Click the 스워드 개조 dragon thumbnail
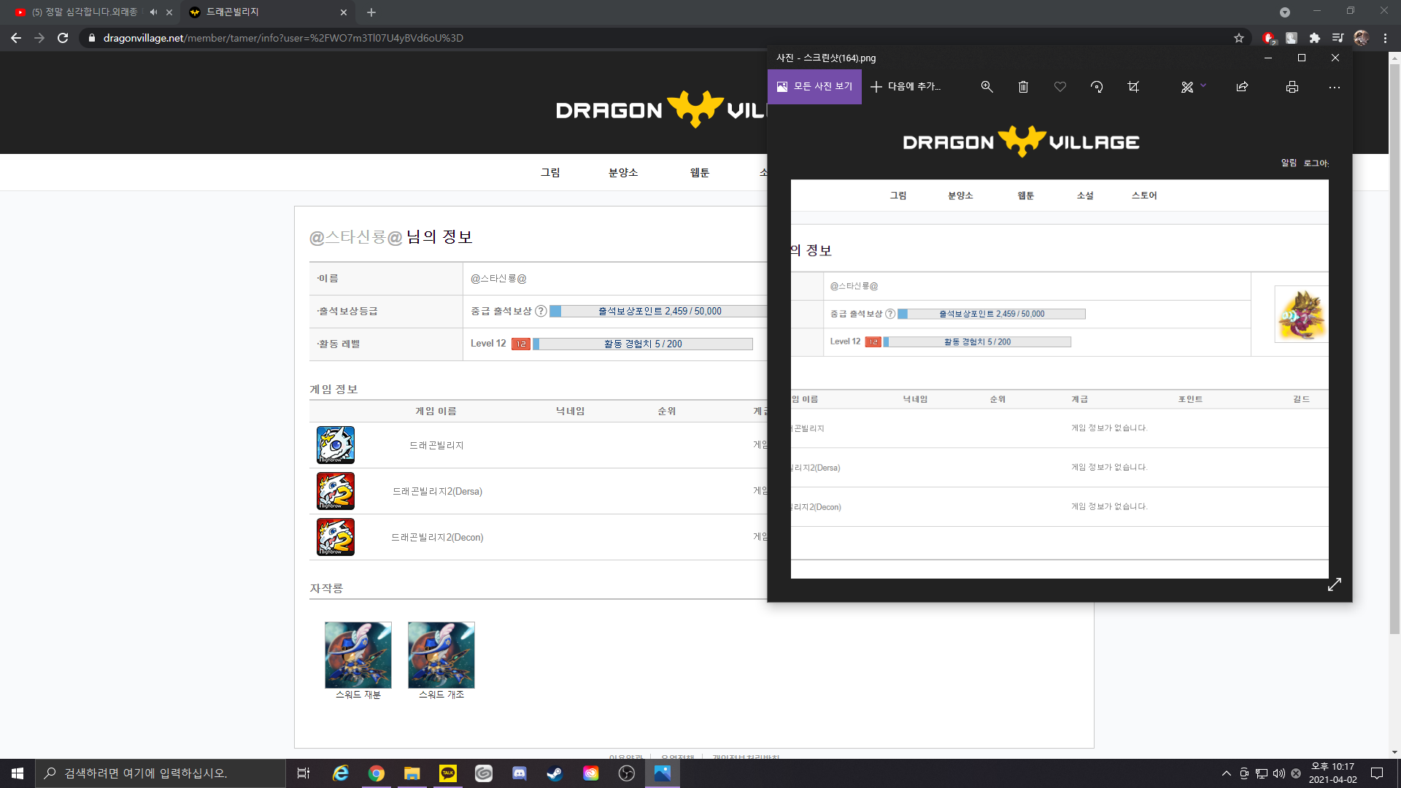 441,655
